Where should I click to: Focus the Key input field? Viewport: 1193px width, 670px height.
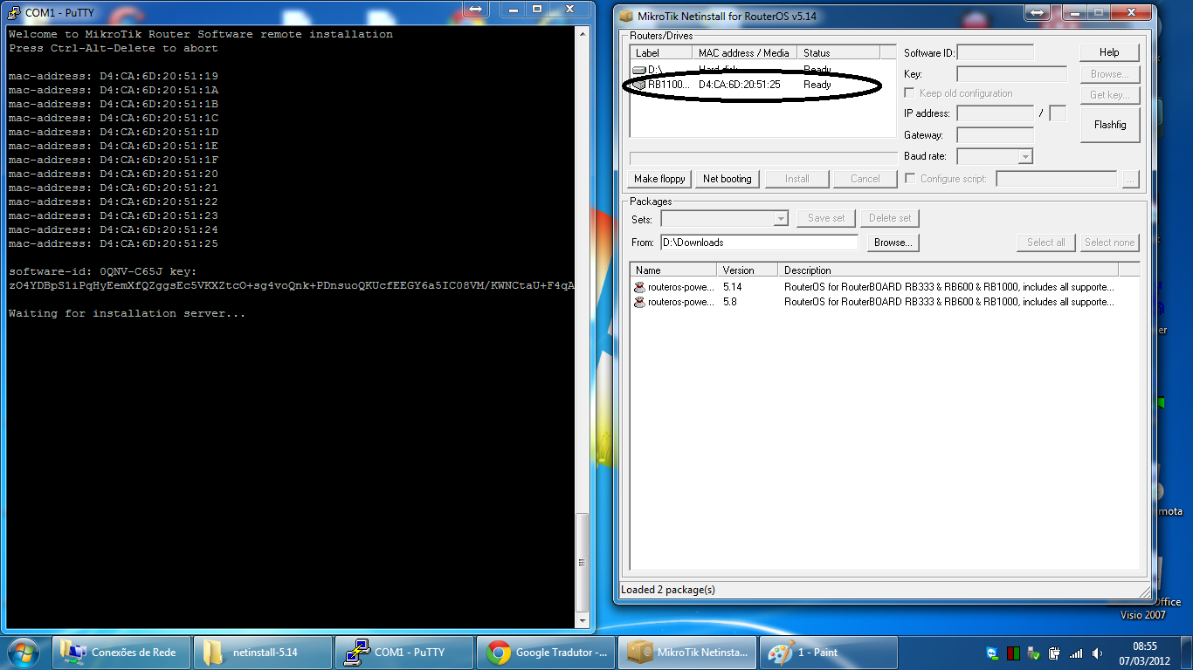(x=1011, y=74)
